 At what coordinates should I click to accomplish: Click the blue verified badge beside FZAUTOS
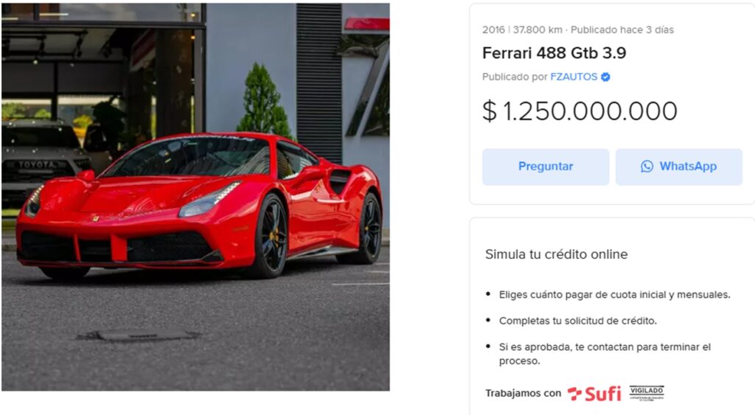point(606,77)
